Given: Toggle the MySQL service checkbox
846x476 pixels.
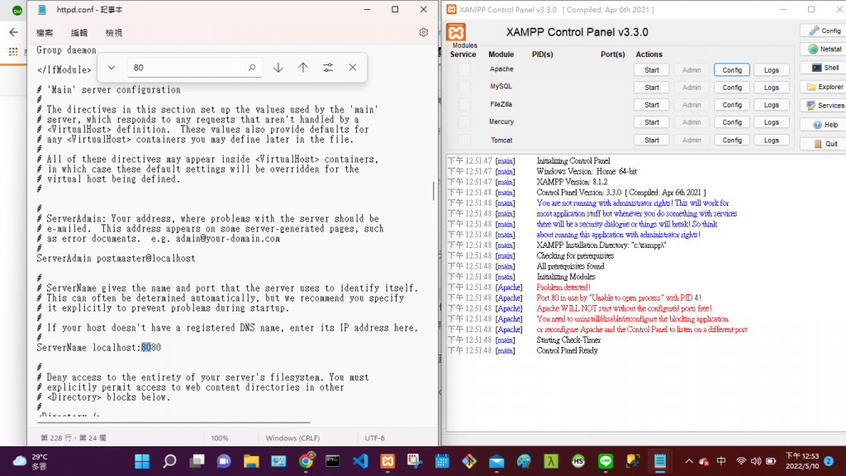Looking at the screenshot, I should tap(464, 87).
